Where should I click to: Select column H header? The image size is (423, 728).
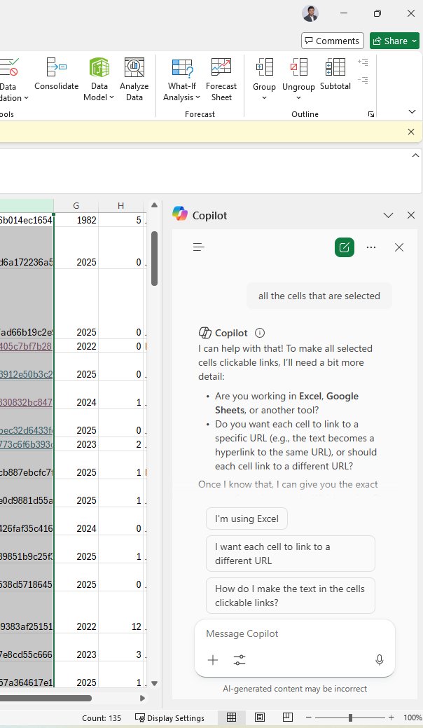click(x=120, y=206)
